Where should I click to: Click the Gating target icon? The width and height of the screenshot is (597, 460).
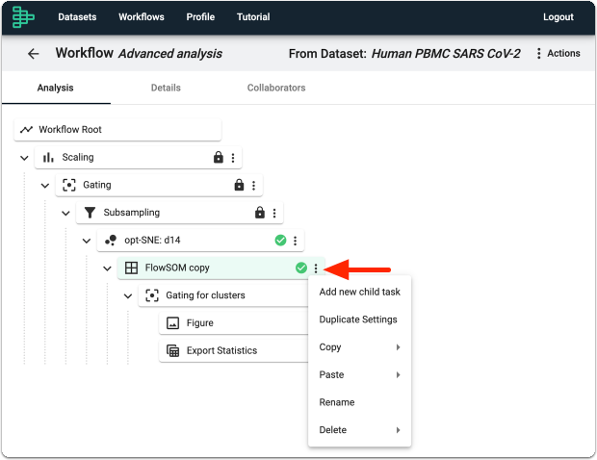pyautogui.click(x=69, y=185)
